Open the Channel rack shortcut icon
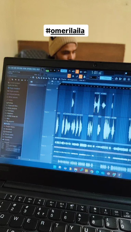Image resolution: width=131 pixels, height=232 pixels. 124,79
